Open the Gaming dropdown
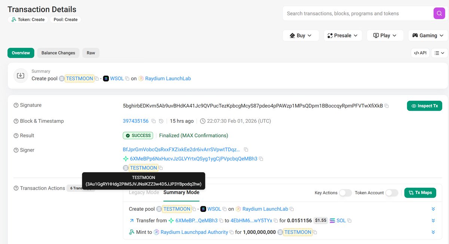This screenshot has width=449, height=244. [428, 36]
